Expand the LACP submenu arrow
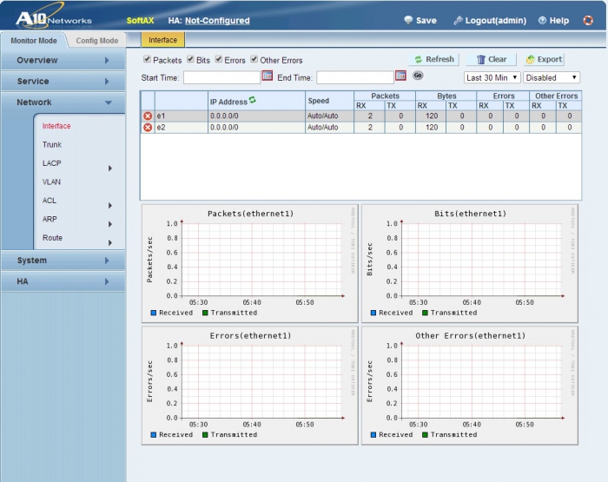Image resolution: width=608 pixels, height=482 pixels. click(x=110, y=168)
